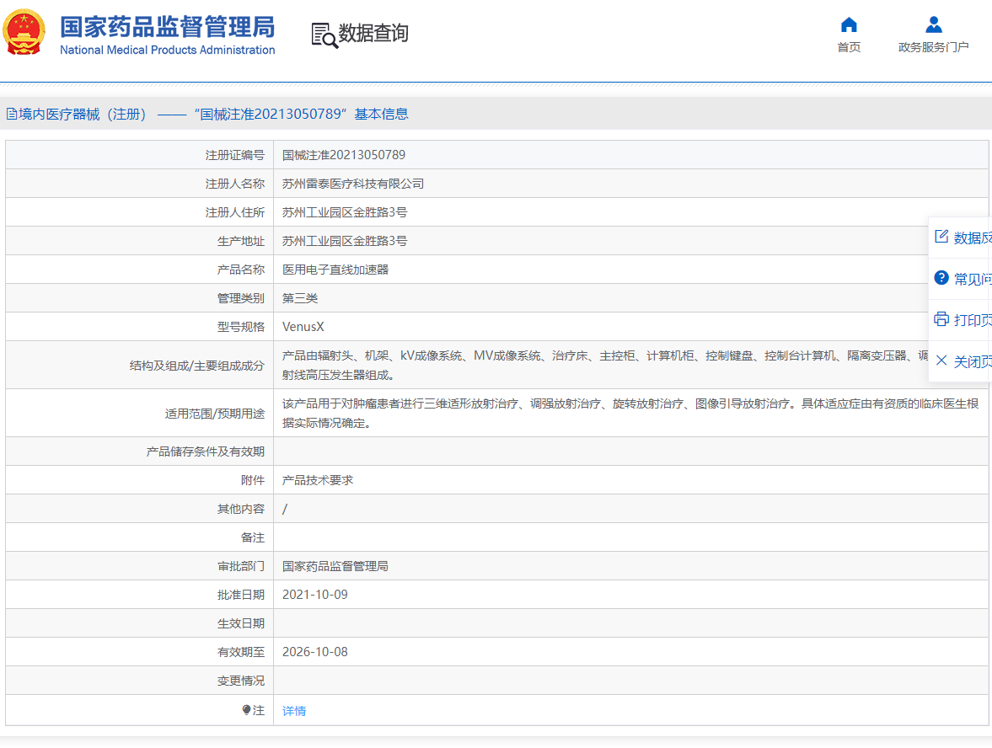Viewport: 992px width, 748px height.
Task: Click the 生产地址 row label
Action: (x=241, y=241)
